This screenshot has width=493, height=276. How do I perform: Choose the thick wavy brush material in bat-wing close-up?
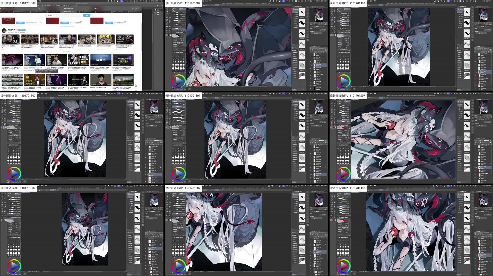tap(302, 23)
